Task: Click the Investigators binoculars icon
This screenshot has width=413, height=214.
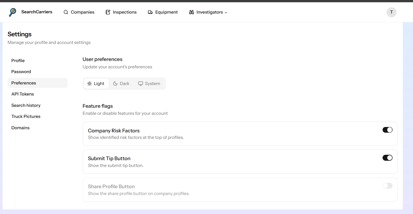Action: pos(192,12)
